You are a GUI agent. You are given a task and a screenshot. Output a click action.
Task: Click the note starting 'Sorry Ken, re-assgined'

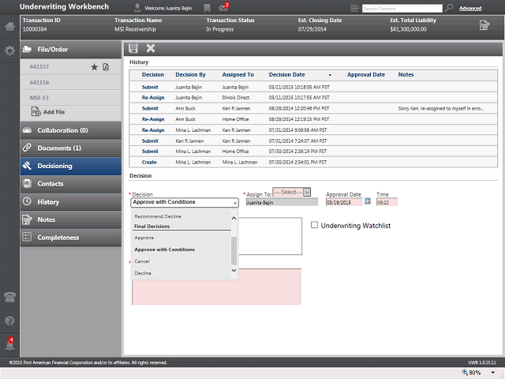click(441, 109)
